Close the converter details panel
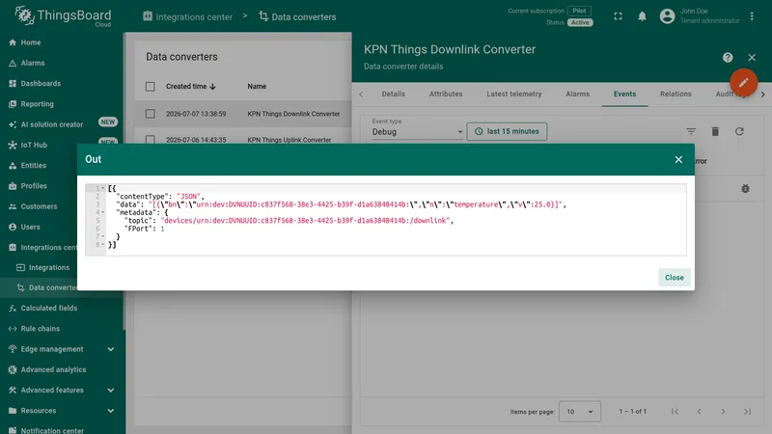Screen dimensions: 772x434 (752, 58)
